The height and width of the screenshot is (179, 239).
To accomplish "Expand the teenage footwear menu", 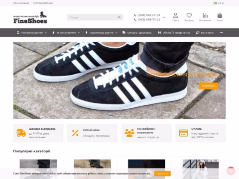I will (x=101, y=33).
